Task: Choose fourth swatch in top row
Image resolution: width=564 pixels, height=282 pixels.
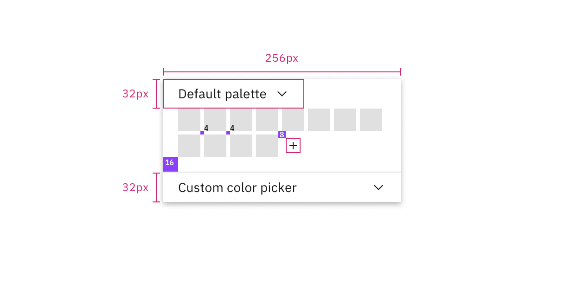Action: 267,120
